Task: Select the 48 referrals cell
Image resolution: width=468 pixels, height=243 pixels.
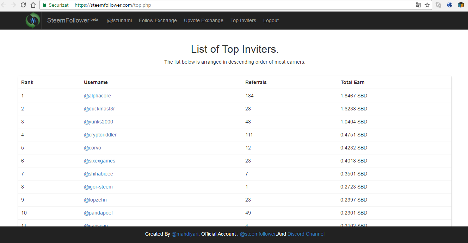Action: [248, 122]
